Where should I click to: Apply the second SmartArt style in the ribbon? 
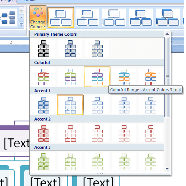coord(87,17)
